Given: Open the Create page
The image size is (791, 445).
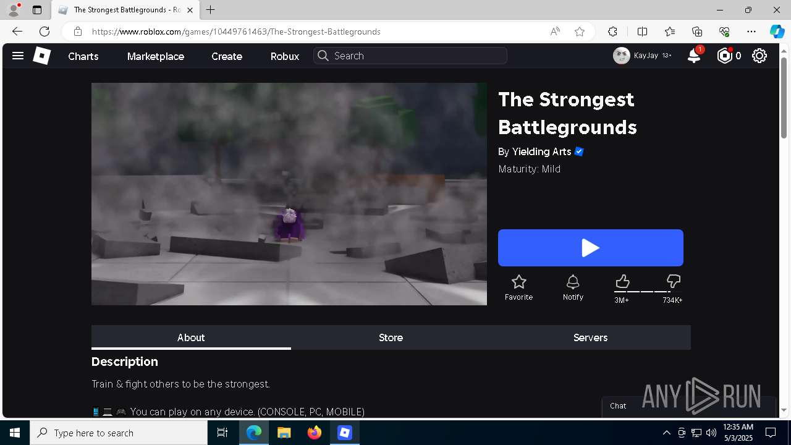Looking at the screenshot, I should 227,56.
